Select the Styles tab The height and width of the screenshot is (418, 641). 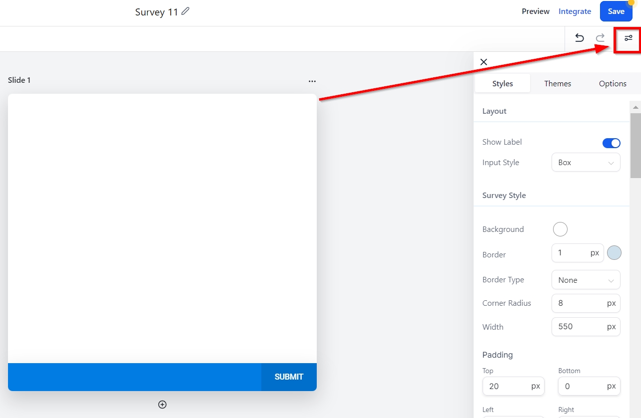(x=502, y=84)
